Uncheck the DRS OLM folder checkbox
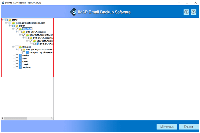The image size is (200, 133). point(17,29)
